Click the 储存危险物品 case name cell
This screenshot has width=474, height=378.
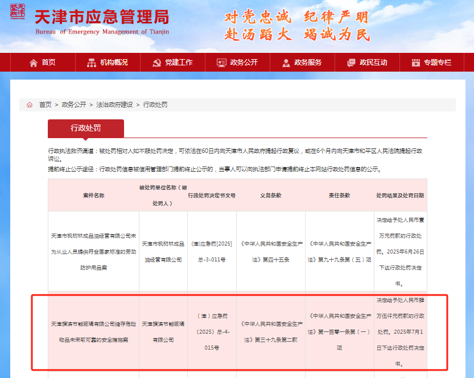click(94, 332)
